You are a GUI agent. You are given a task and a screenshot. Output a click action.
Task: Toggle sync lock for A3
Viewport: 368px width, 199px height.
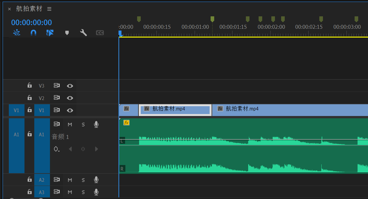(x=57, y=192)
